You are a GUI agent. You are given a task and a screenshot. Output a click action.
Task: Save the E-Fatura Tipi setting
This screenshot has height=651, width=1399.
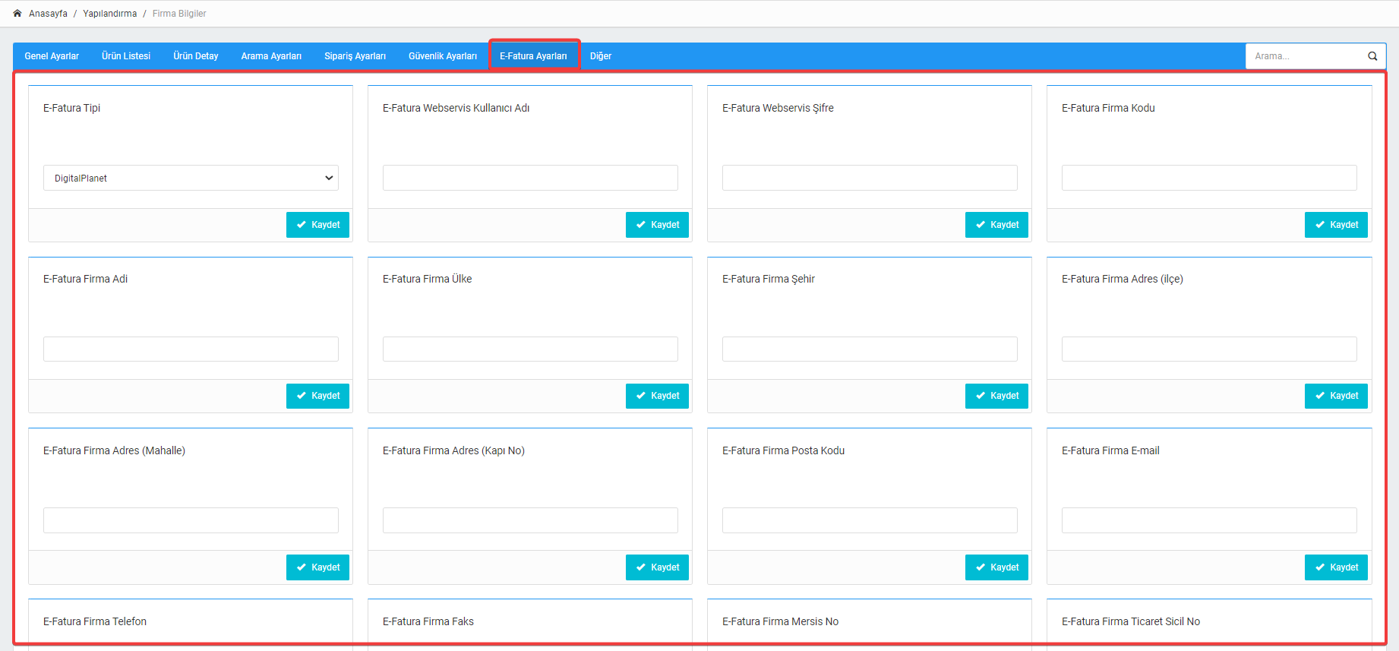point(317,225)
